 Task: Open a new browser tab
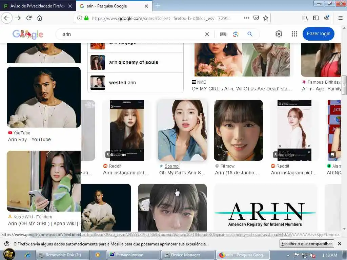pyautogui.click(x=158, y=6)
